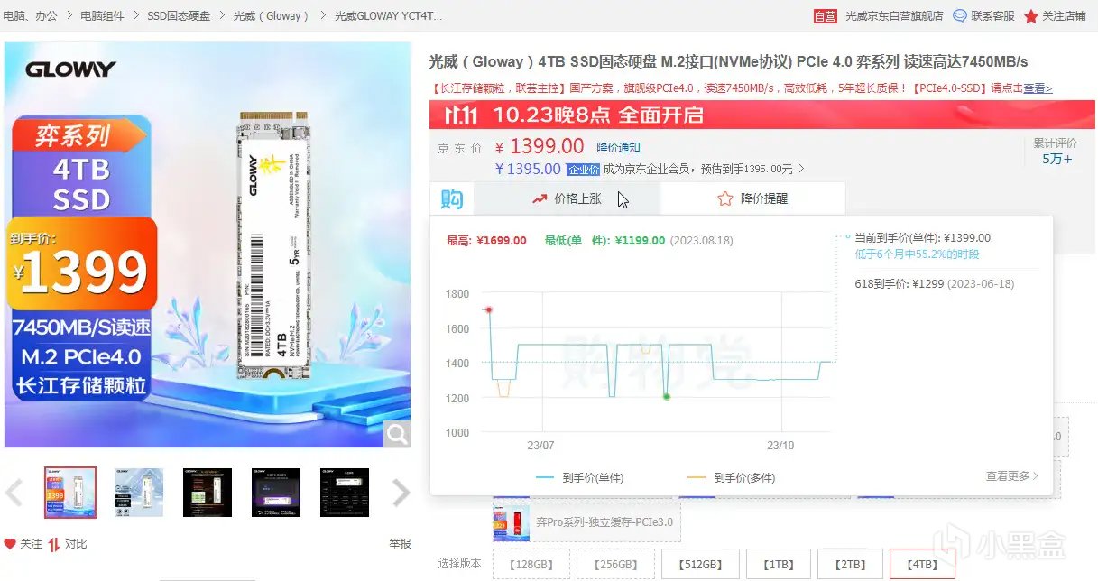Click 查看> link in promo text
The image size is (1098, 581).
(x=1038, y=88)
